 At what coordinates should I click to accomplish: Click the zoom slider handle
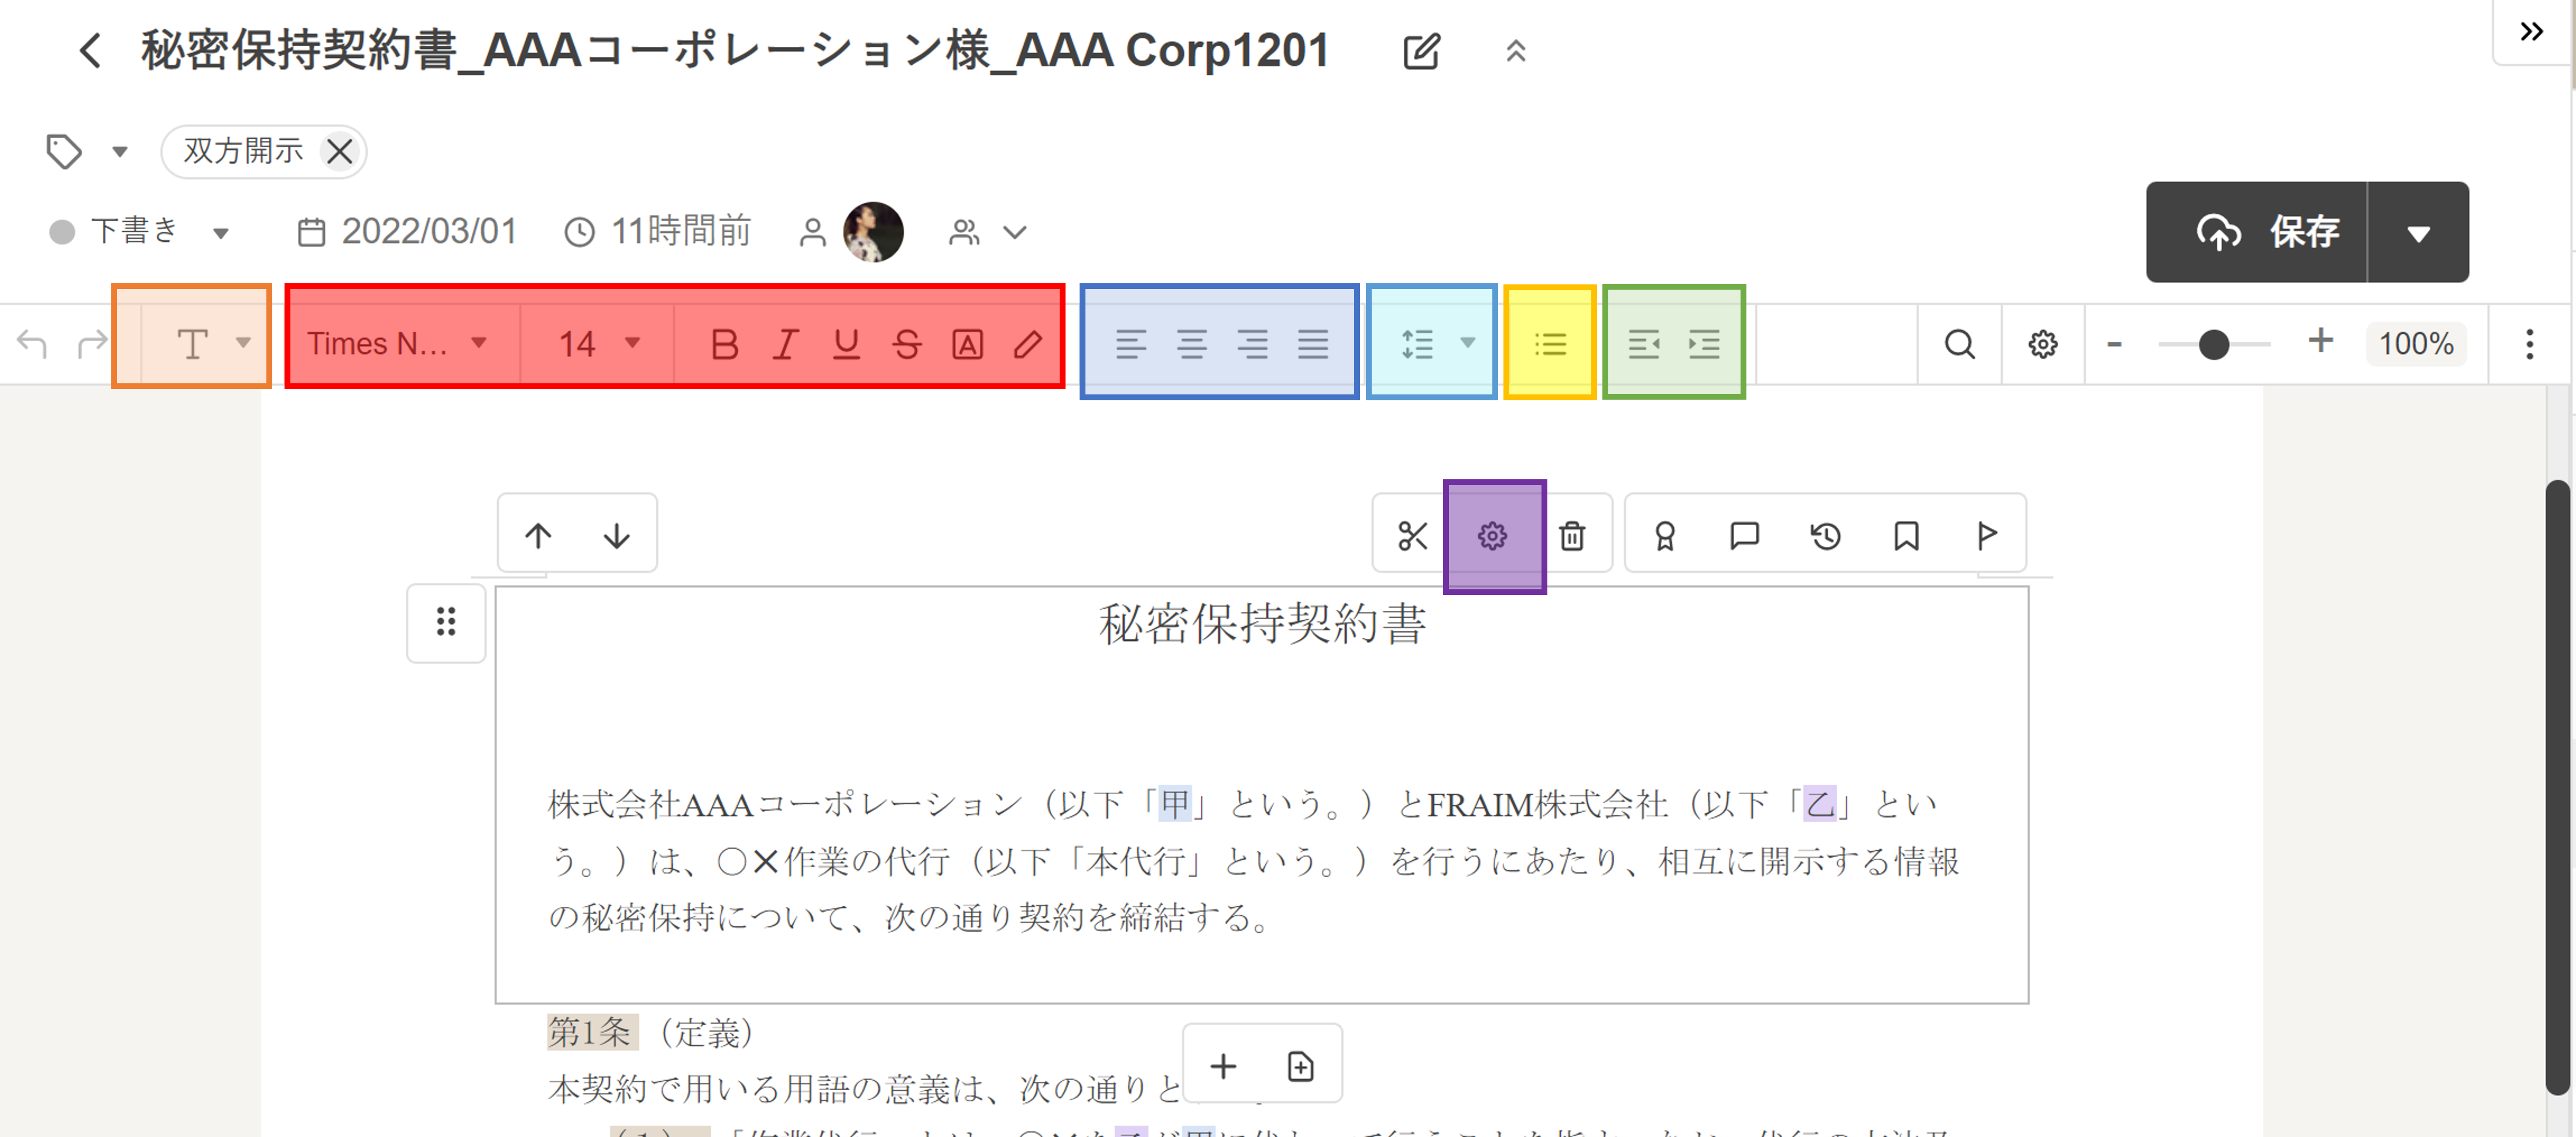2213,345
